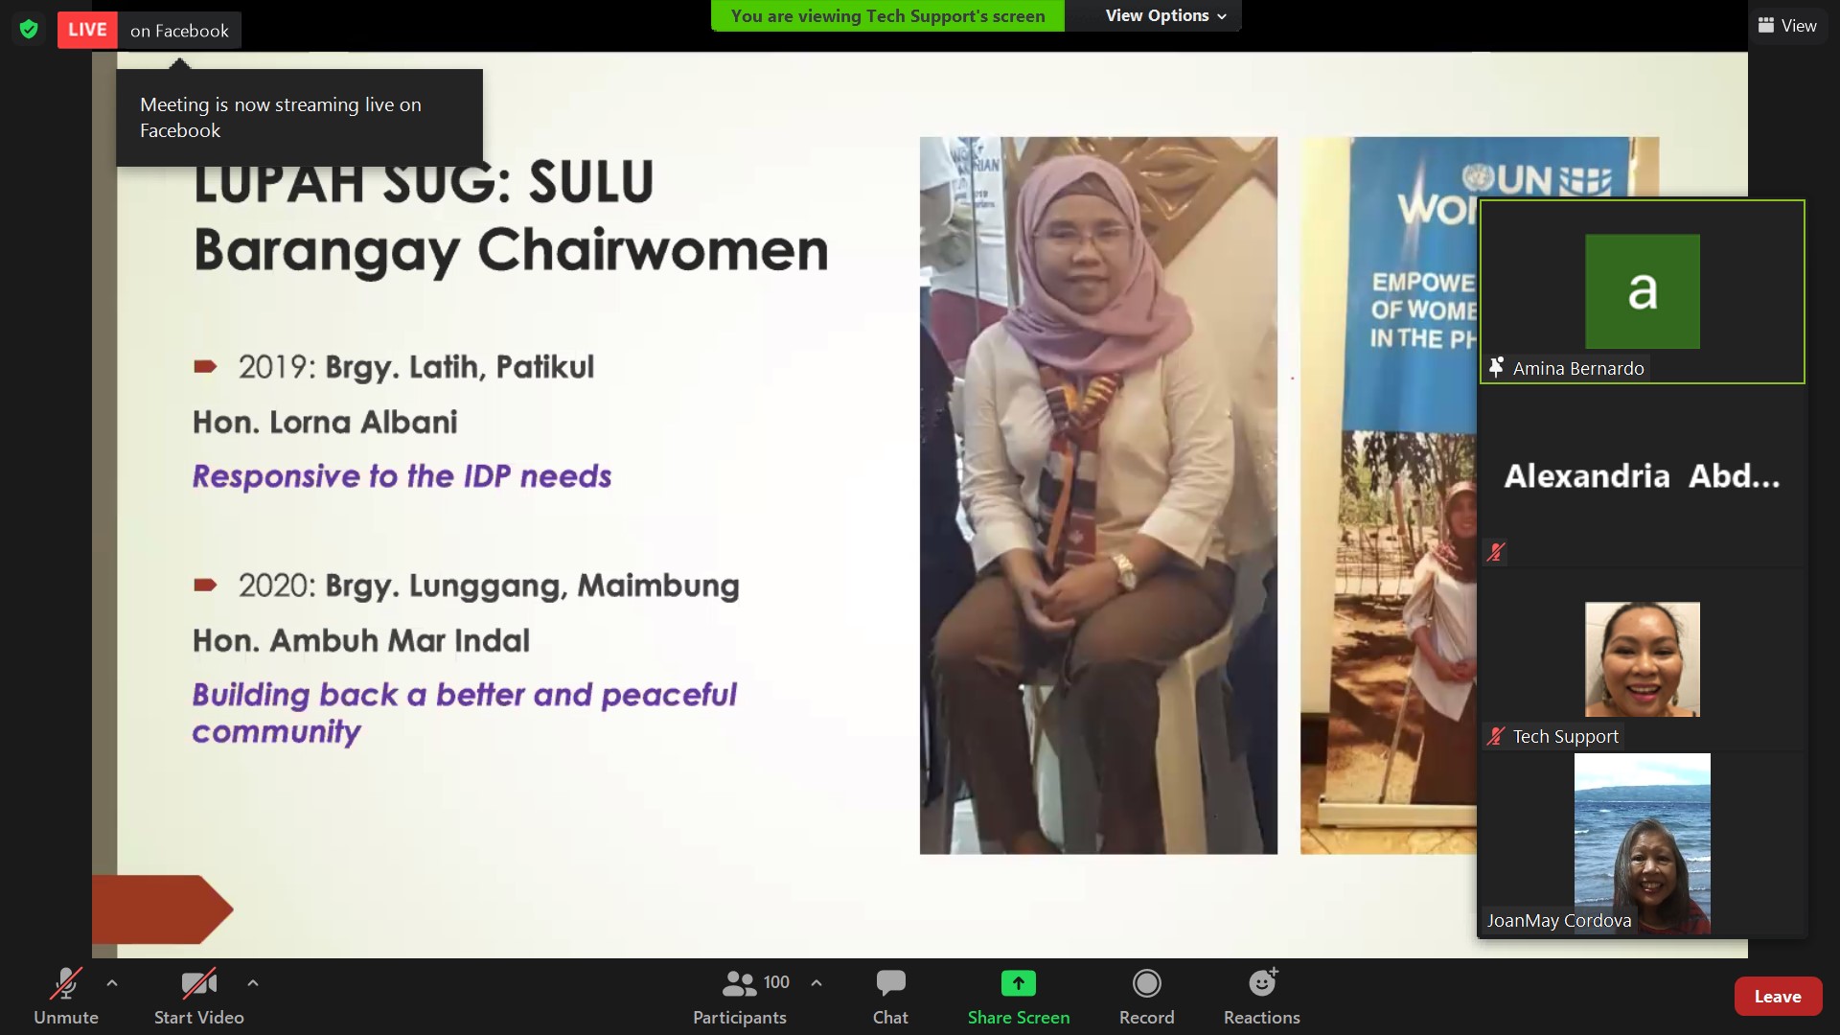This screenshot has width=1840, height=1035.
Task: Select JoanMay Cordova's video tile
Action: [1642, 843]
